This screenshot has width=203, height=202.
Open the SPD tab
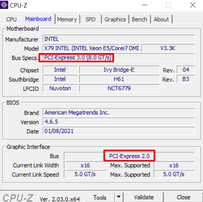(x=90, y=20)
